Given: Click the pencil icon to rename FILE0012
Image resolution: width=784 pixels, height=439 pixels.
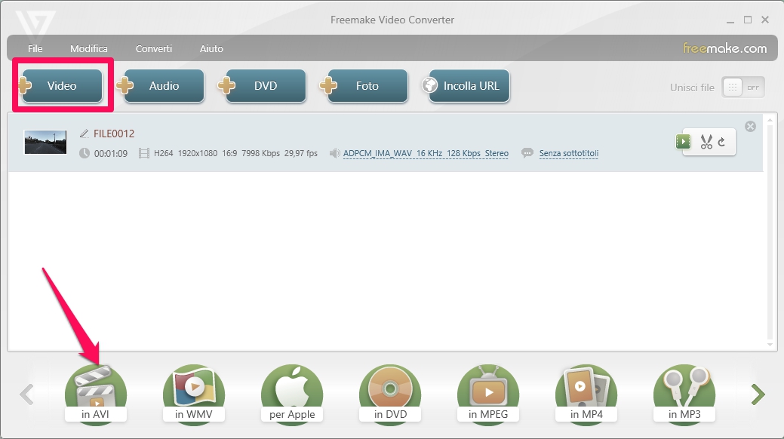Looking at the screenshot, I should point(84,134).
